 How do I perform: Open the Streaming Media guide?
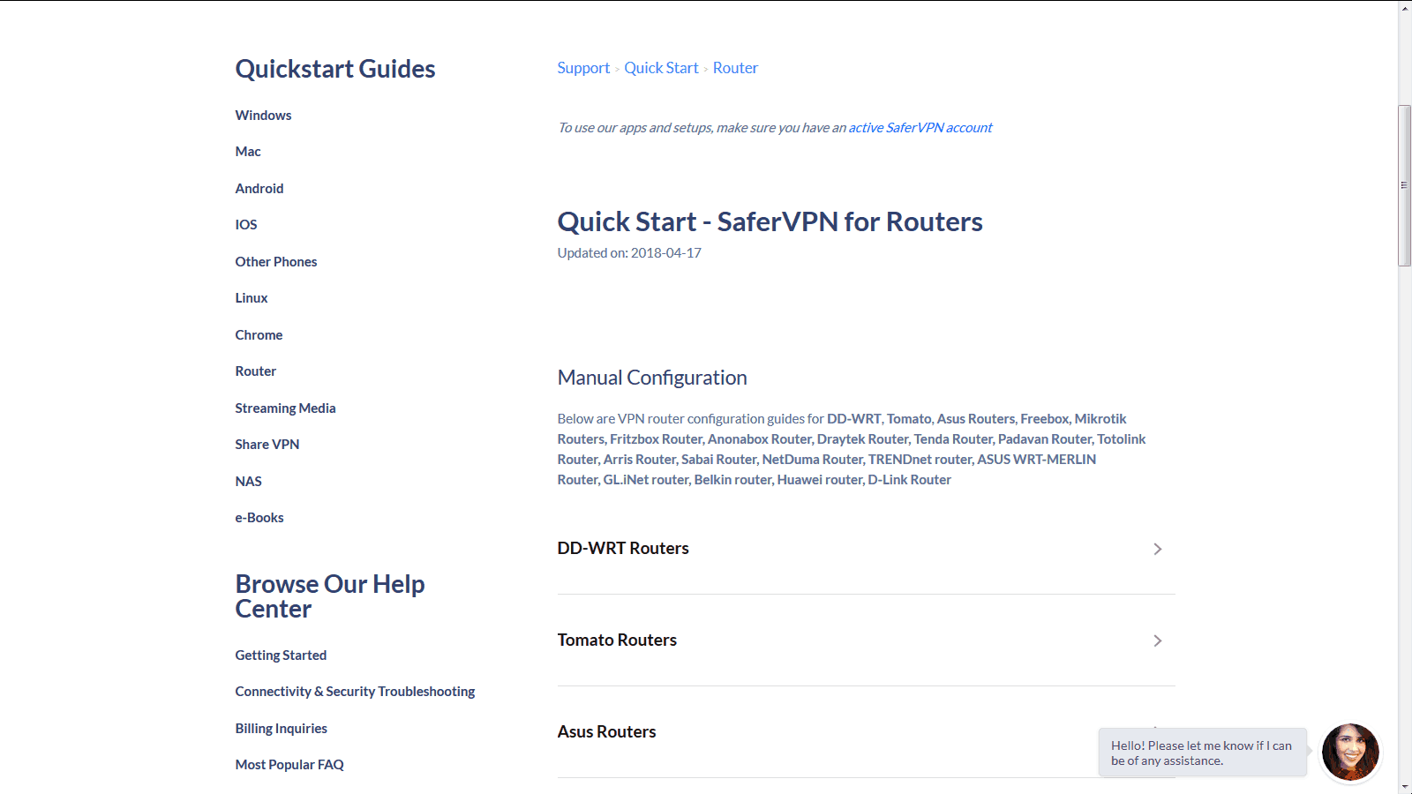pos(285,408)
